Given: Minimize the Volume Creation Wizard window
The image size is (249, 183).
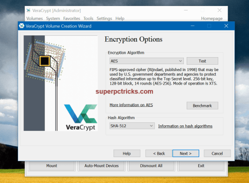Looking at the screenshot, I should tap(193, 26).
